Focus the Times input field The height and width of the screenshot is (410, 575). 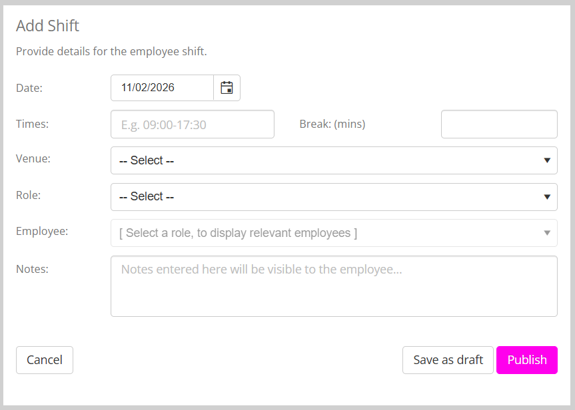click(192, 124)
